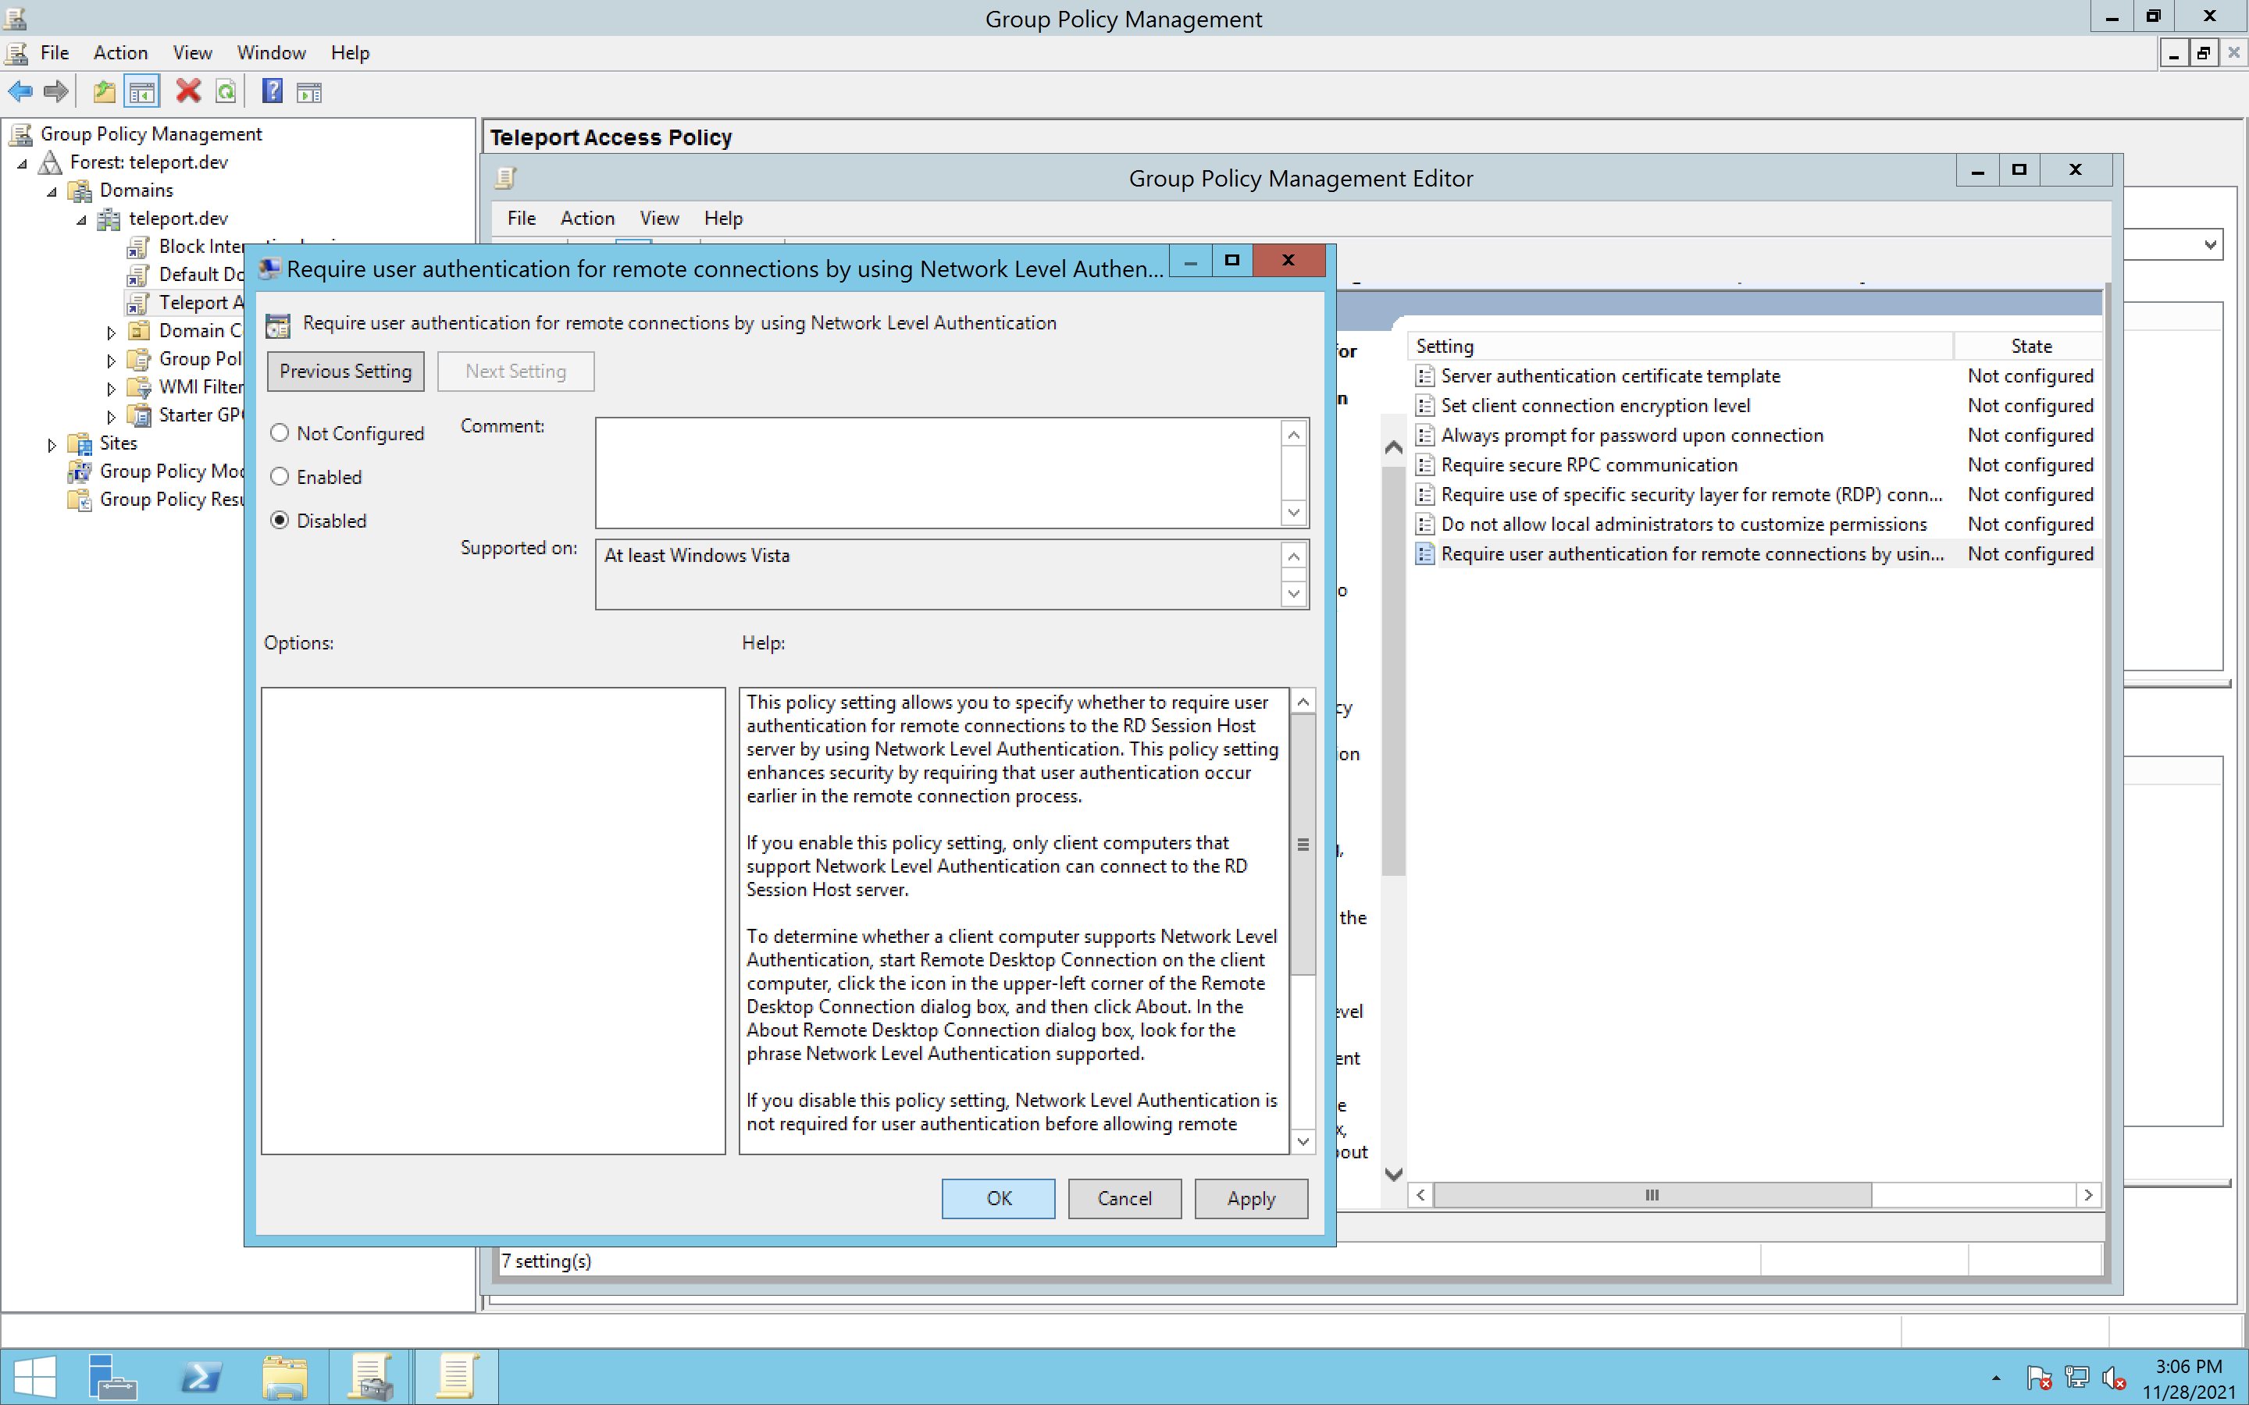Click the Previous Setting button
Image resolution: width=2249 pixels, height=1405 pixels.
[346, 371]
